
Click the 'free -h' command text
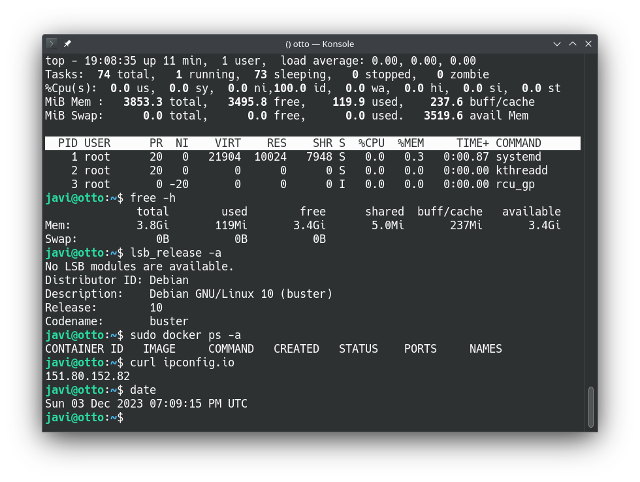(152, 198)
